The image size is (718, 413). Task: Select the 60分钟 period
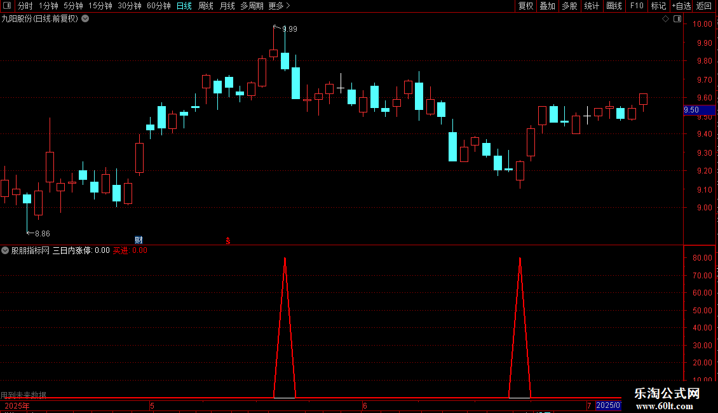point(159,6)
